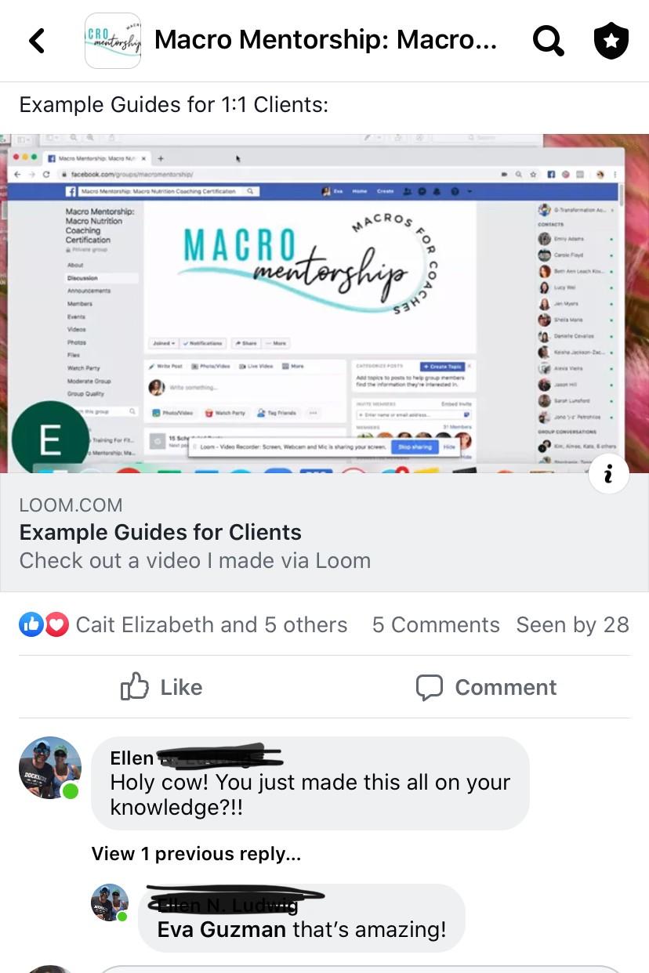Screen dimensions: 649x973
Task: Tap the LOOM.COM source label
Action: click(71, 505)
